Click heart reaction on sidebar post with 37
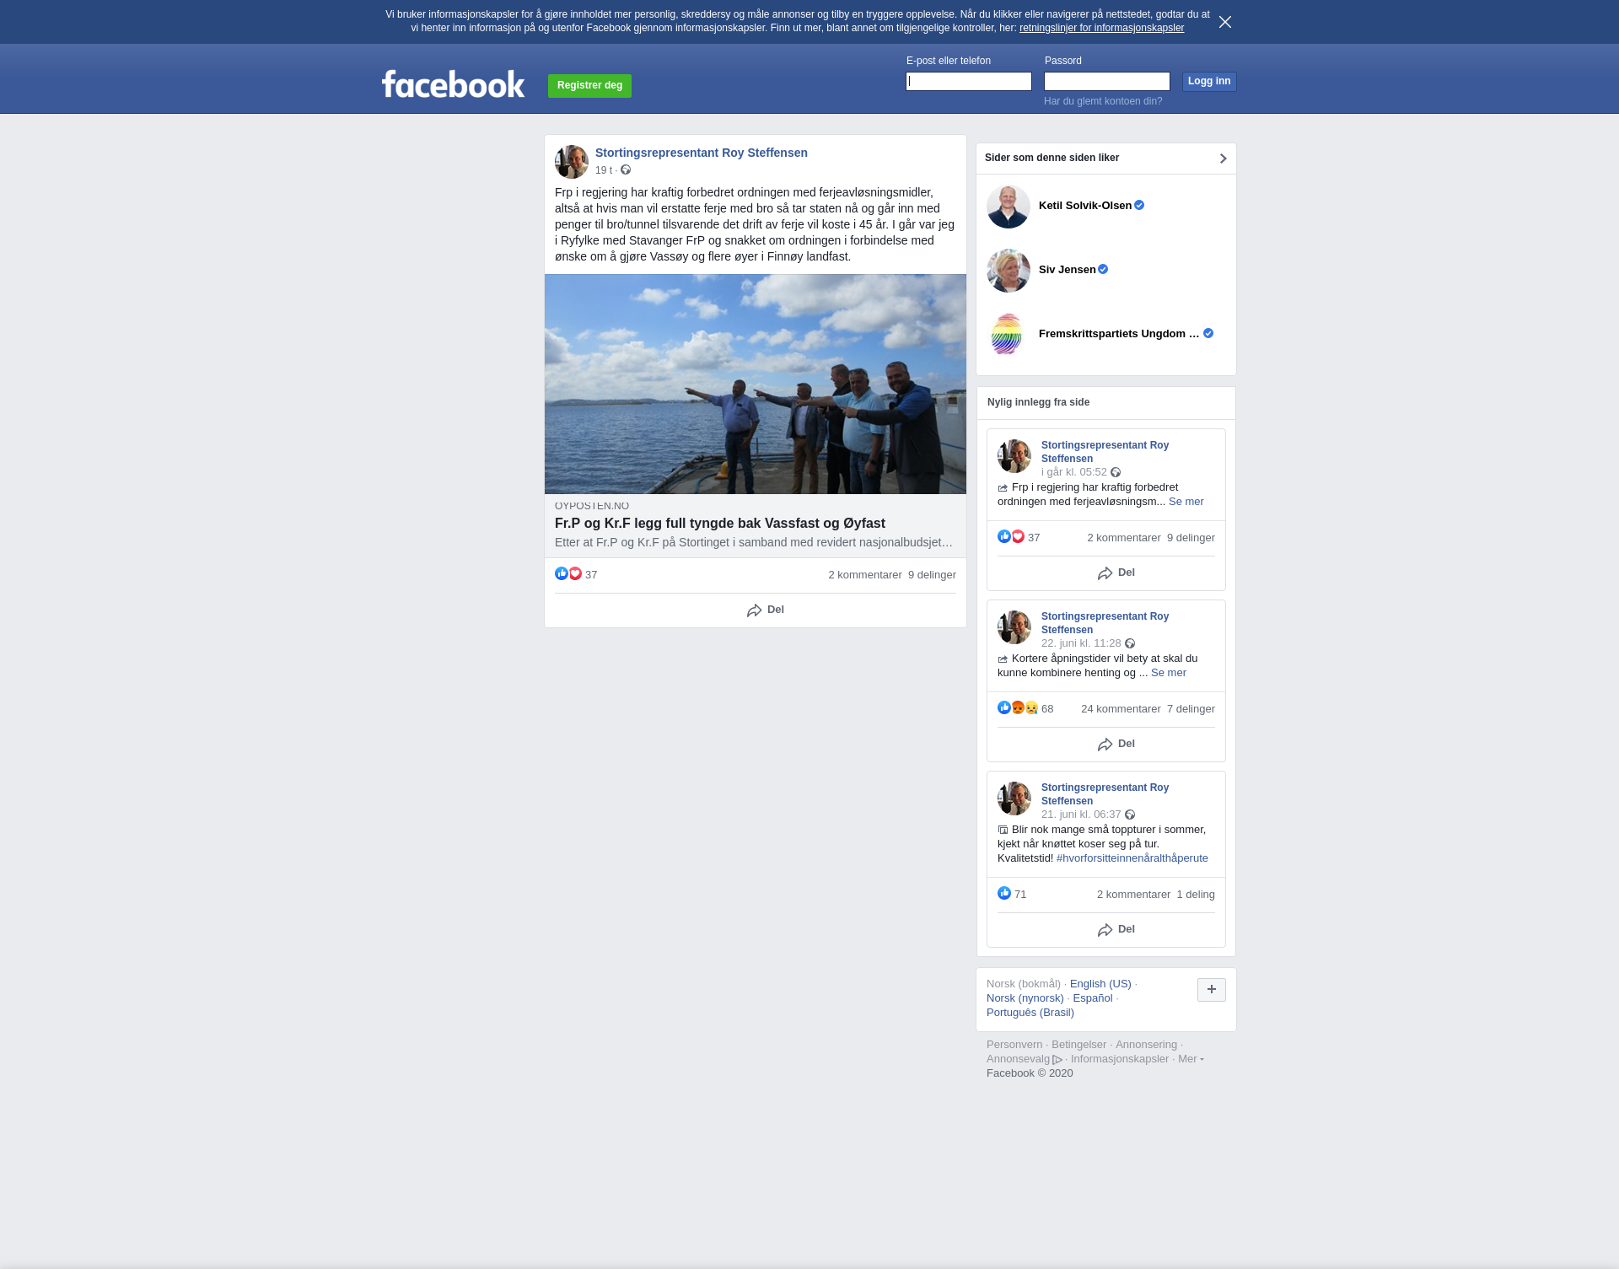Viewport: 1619px width, 1269px height. click(1018, 537)
